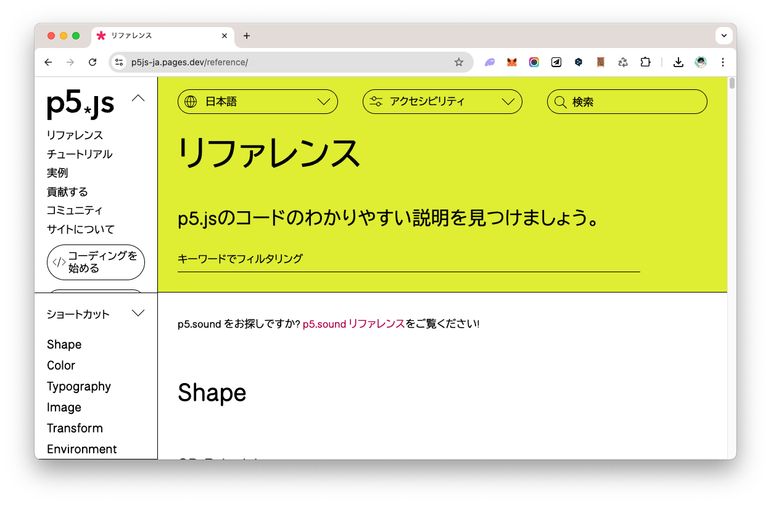Open the Chrome profile avatar

[x=701, y=62]
